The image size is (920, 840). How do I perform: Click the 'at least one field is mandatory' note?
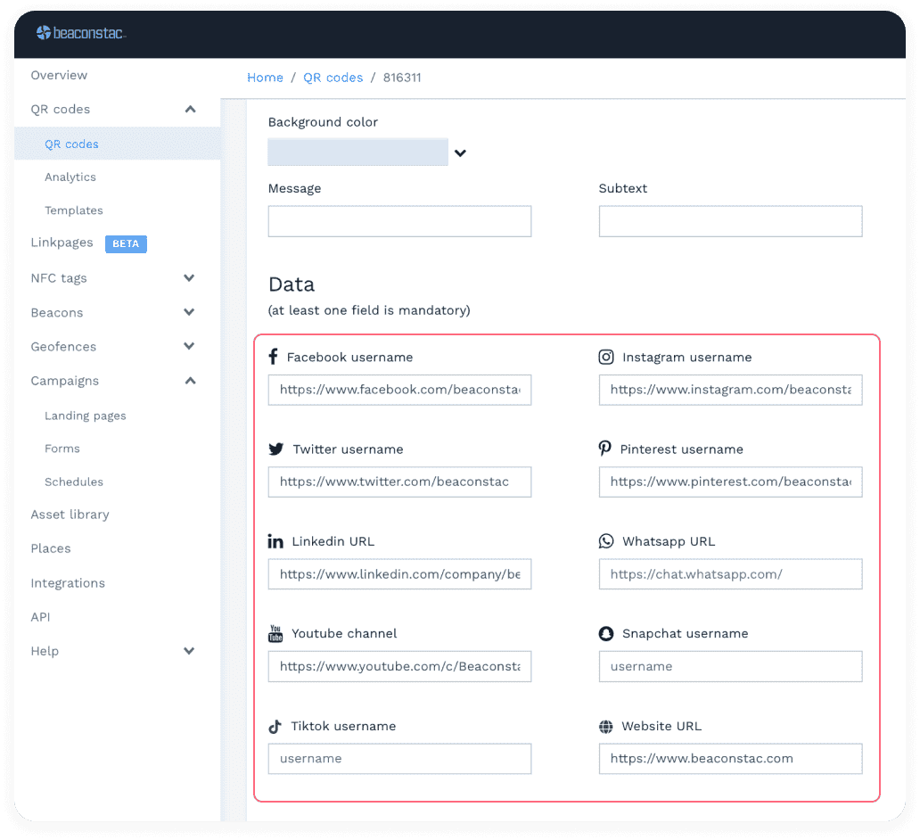369,310
